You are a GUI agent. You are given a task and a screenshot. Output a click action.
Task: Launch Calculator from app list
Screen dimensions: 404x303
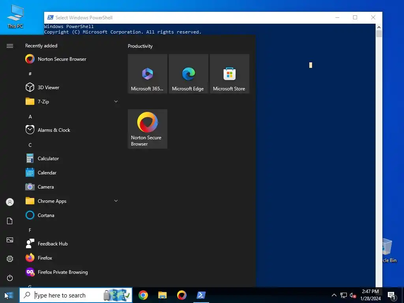coord(71,159)
